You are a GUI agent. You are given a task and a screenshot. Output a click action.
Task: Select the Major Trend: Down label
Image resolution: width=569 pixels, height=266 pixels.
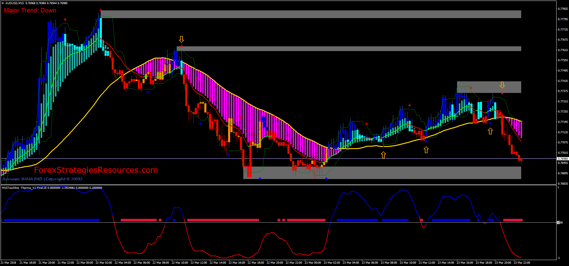pos(30,10)
